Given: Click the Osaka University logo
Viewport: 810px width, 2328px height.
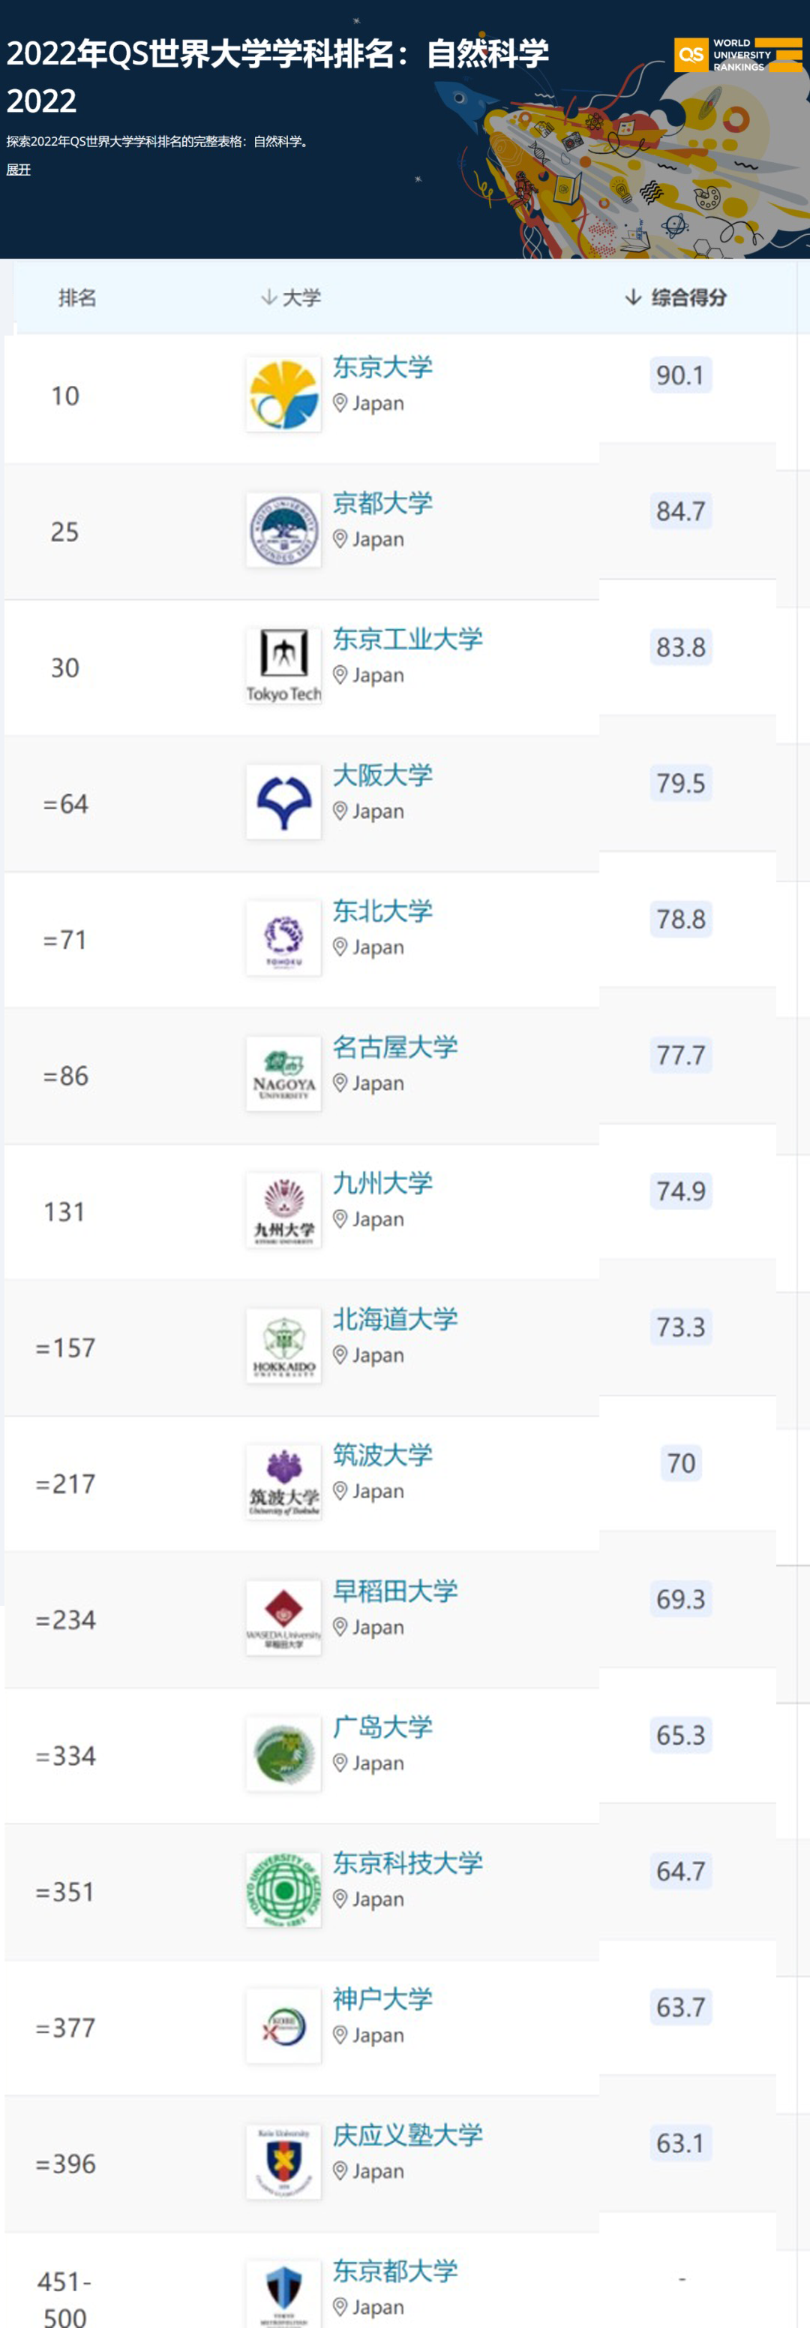Looking at the screenshot, I should coord(283,803).
